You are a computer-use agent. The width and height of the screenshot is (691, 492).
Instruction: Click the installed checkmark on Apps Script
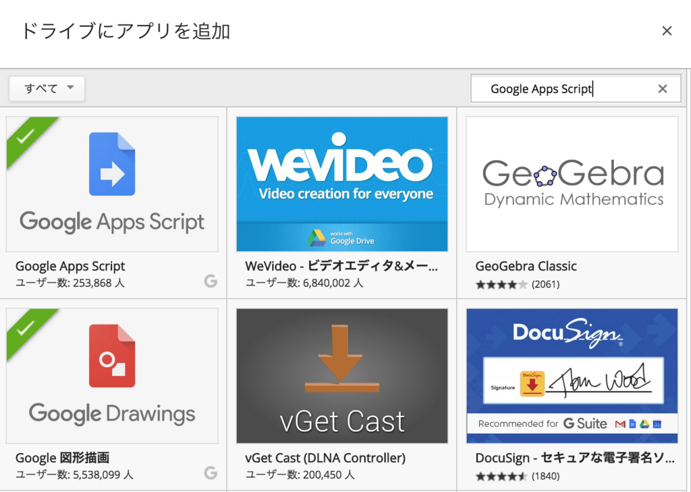(x=26, y=136)
